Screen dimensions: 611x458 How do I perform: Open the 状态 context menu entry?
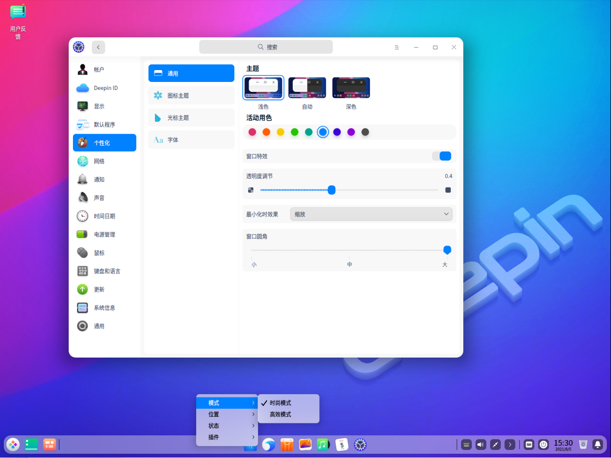click(227, 426)
